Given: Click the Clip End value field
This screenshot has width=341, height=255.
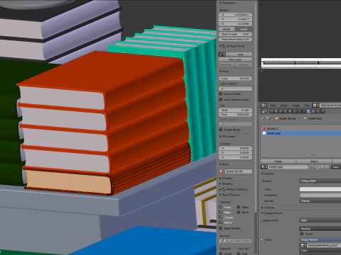Looking at the screenshot, I should 235,115.
